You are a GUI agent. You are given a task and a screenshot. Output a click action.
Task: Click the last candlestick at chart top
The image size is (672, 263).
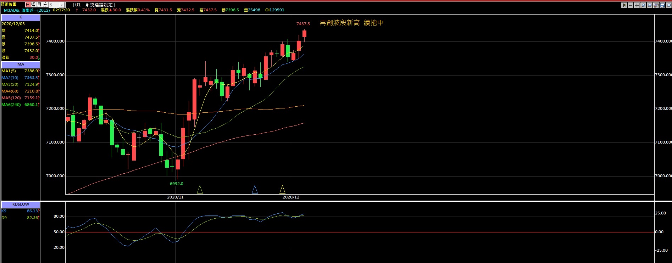point(304,34)
